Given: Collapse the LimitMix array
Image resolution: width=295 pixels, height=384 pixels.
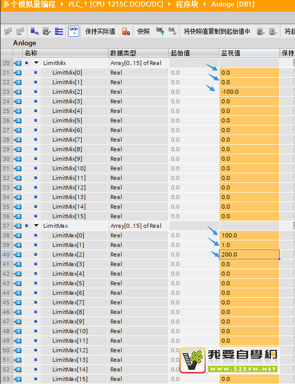Looking at the screenshot, I should (36, 63).
